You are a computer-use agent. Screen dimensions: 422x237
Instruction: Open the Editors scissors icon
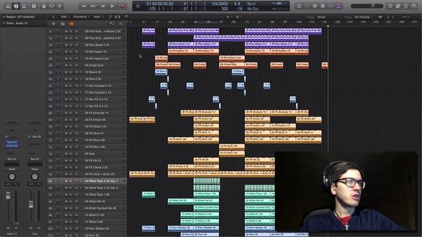[x=60, y=6]
